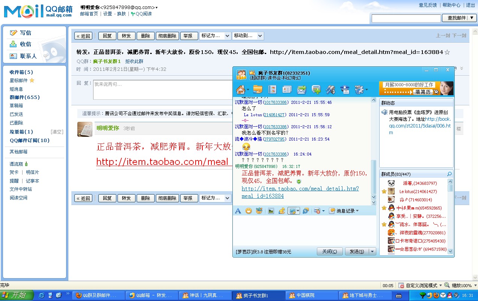Star the email with the star icon
Screen dimensions: 478x301
[x=447, y=52]
